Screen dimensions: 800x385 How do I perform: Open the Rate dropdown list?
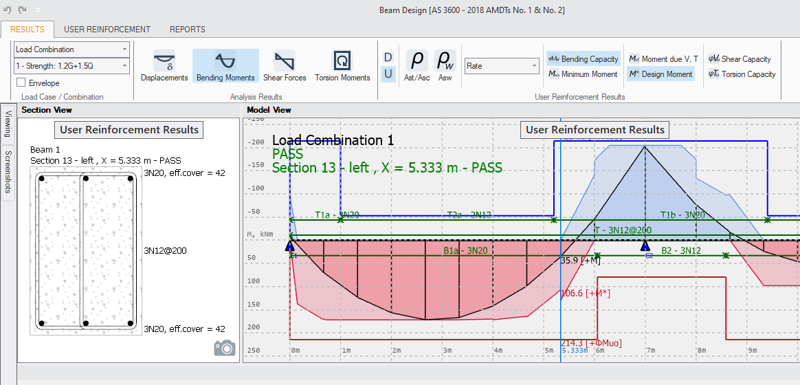(502, 66)
